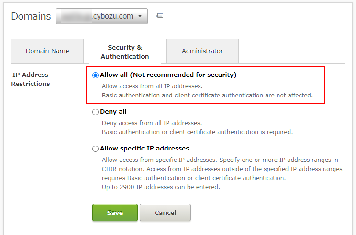
Task: Click the 'Up to 2900 IP addresses' note
Action: coord(161,187)
